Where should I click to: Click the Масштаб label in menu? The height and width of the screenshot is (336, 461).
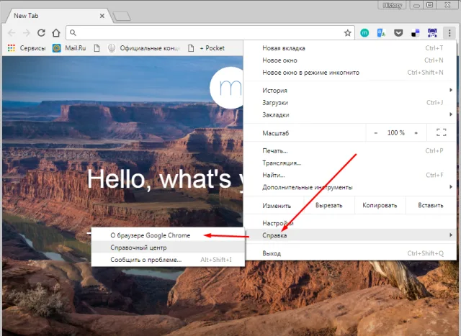pyautogui.click(x=276, y=133)
